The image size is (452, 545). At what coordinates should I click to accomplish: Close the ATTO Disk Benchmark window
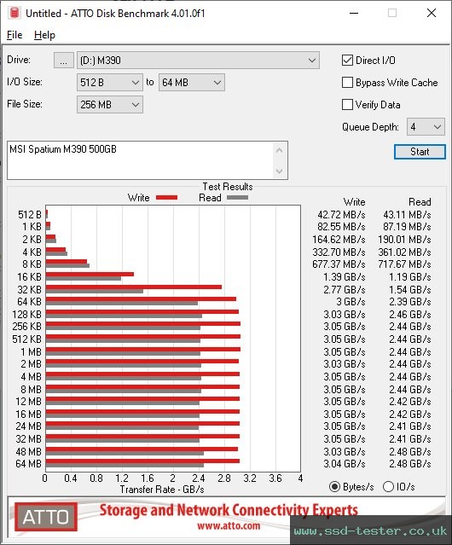(x=432, y=13)
